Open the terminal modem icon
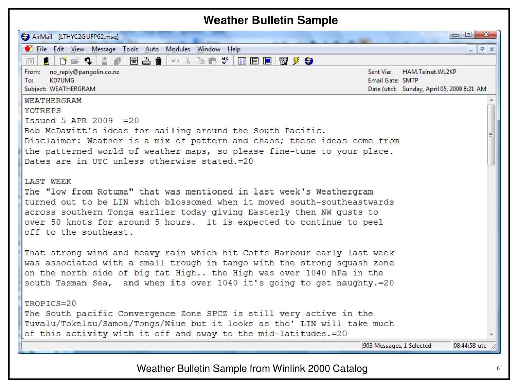518x388 pixels. [x=283, y=61]
